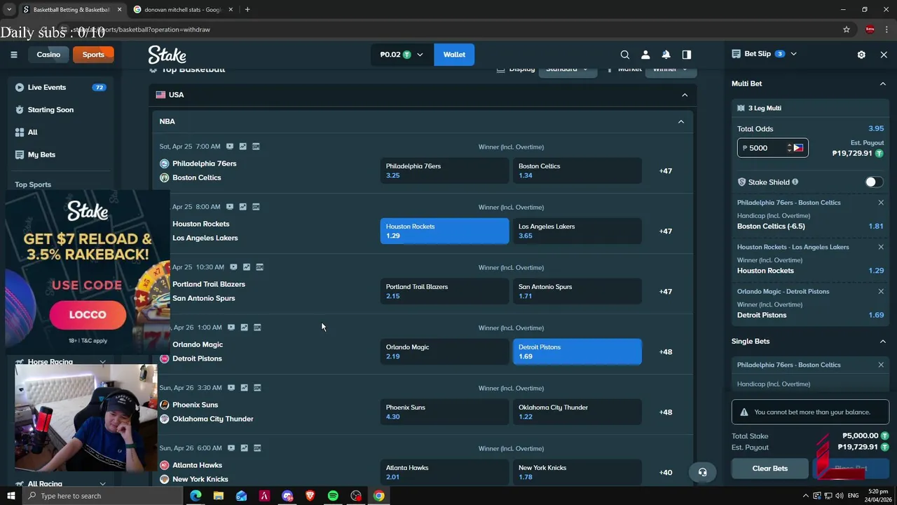This screenshot has height=505, width=897.
Task: Switch to the Casino tab
Action: (x=48, y=55)
